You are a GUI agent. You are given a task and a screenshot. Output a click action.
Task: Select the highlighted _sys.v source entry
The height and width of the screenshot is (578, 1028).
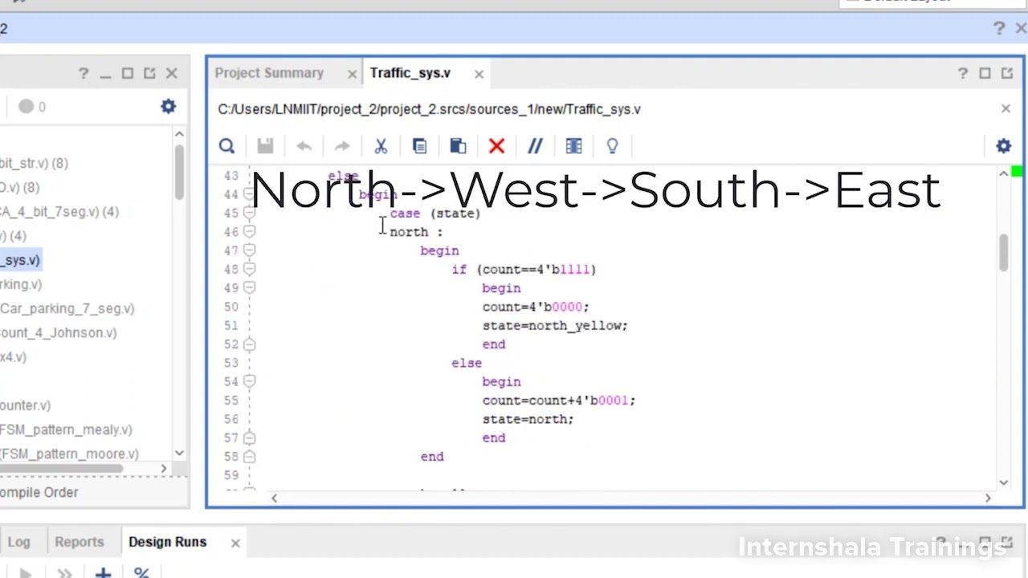tap(20, 260)
